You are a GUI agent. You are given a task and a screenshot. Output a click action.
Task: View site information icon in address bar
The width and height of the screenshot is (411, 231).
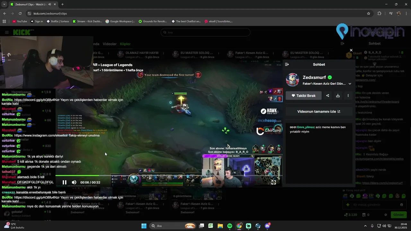point(29,13)
